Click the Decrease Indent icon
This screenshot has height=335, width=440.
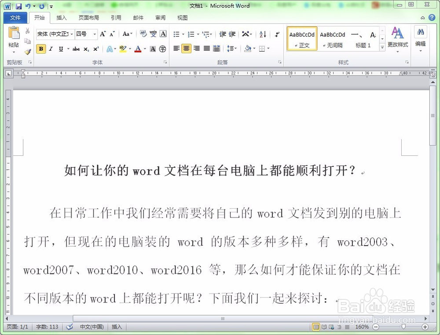coord(223,34)
